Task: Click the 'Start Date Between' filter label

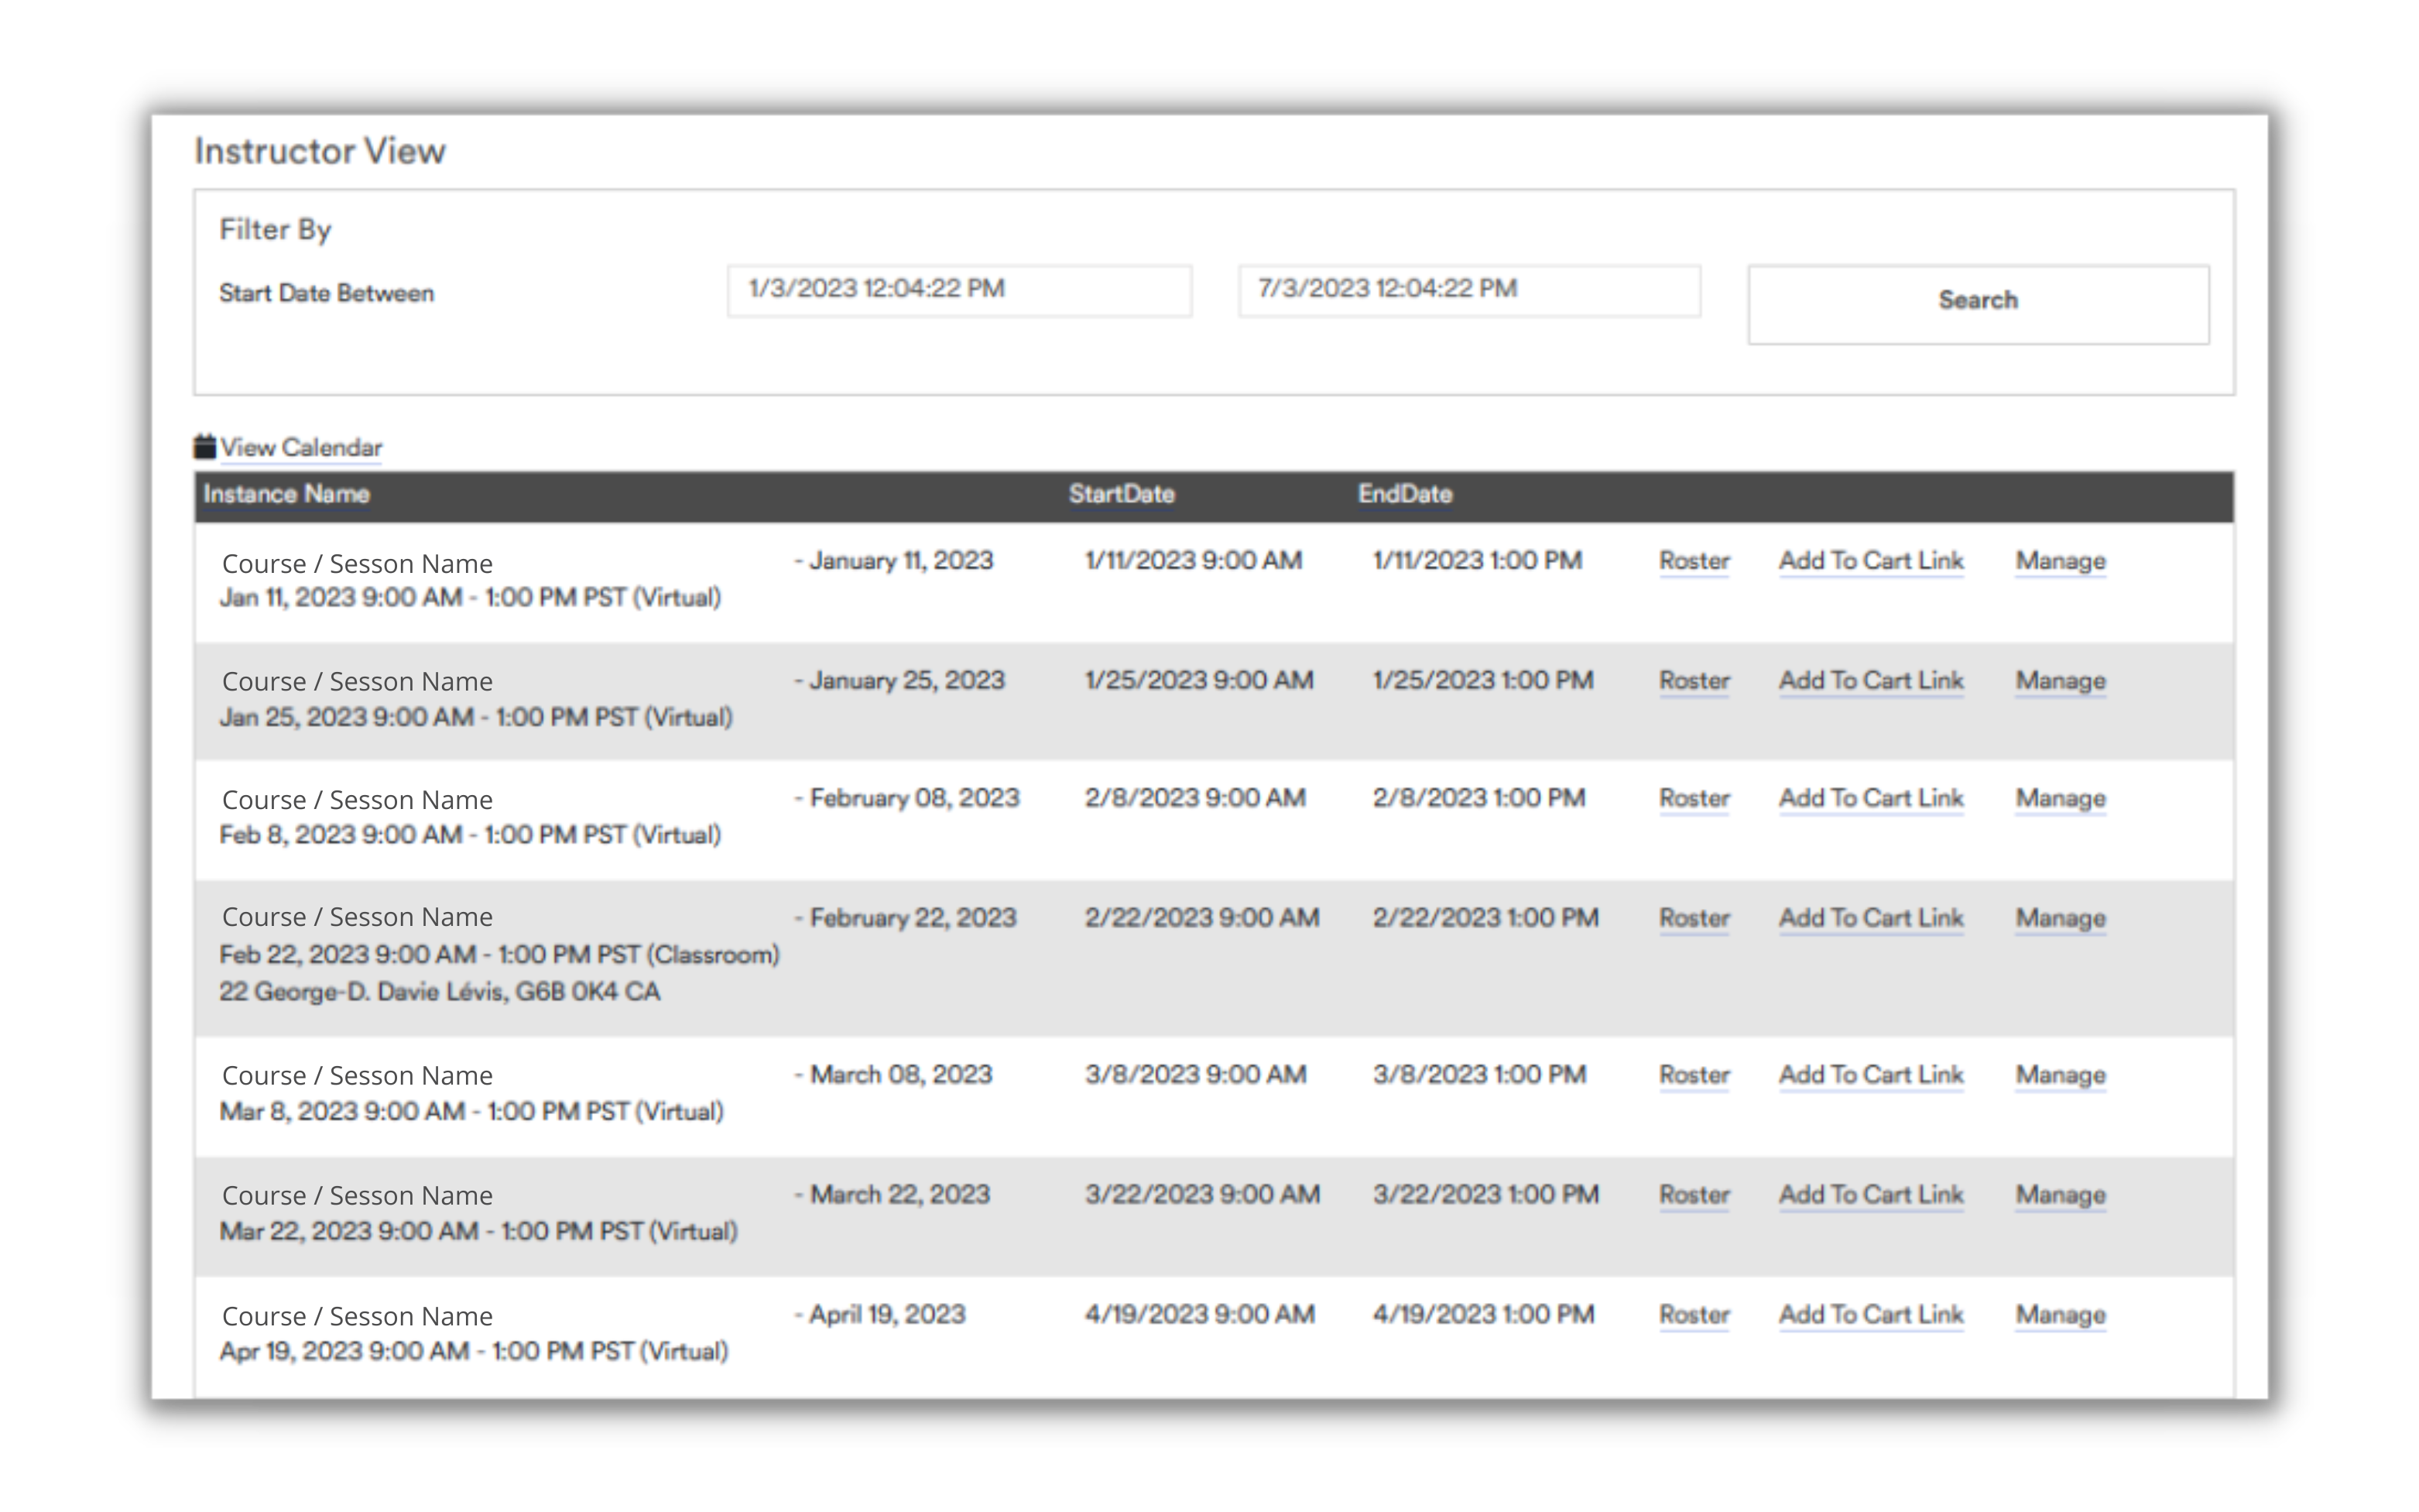Action: click(x=327, y=294)
